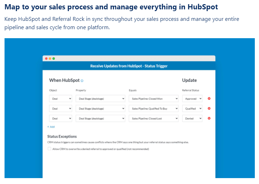Click the Keep HubSpot and Referral Rock paragraph
Screen dimensions: 259x184
(122, 23)
